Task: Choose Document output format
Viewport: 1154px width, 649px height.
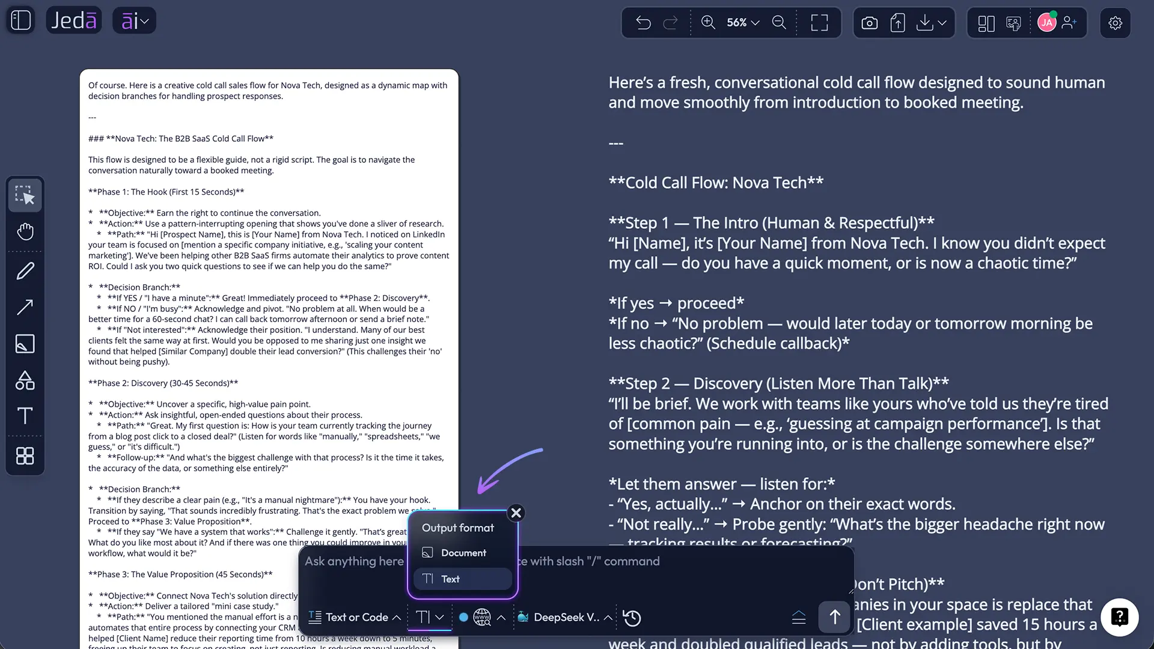Action: [x=463, y=553]
